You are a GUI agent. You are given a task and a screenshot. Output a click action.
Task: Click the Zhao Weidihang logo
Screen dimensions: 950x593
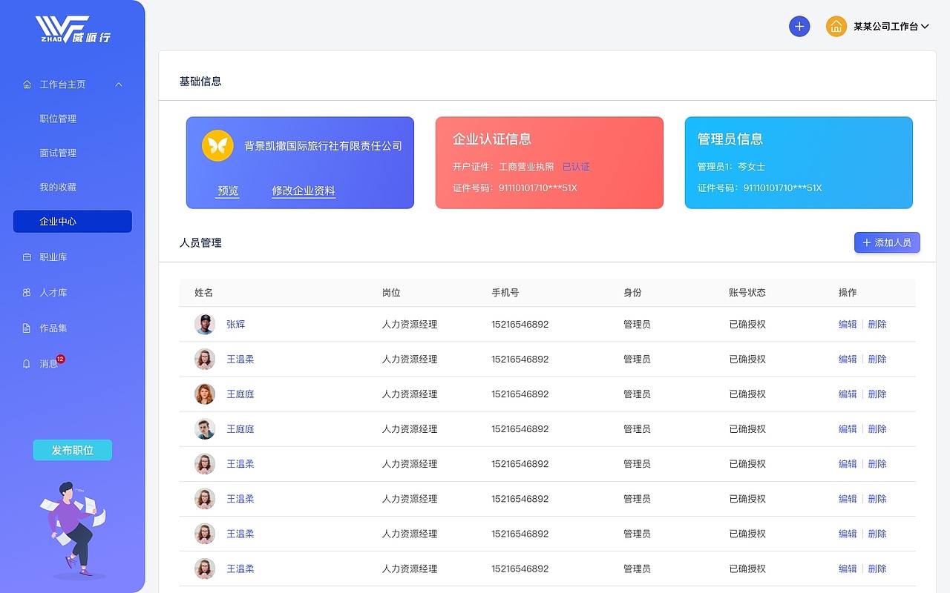coord(73,30)
